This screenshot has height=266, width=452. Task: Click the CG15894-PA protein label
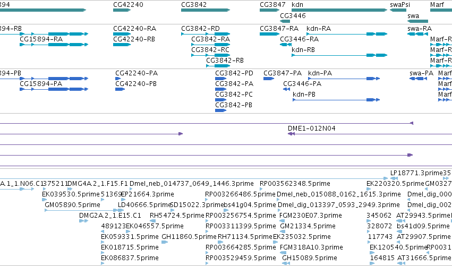point(41,84)
